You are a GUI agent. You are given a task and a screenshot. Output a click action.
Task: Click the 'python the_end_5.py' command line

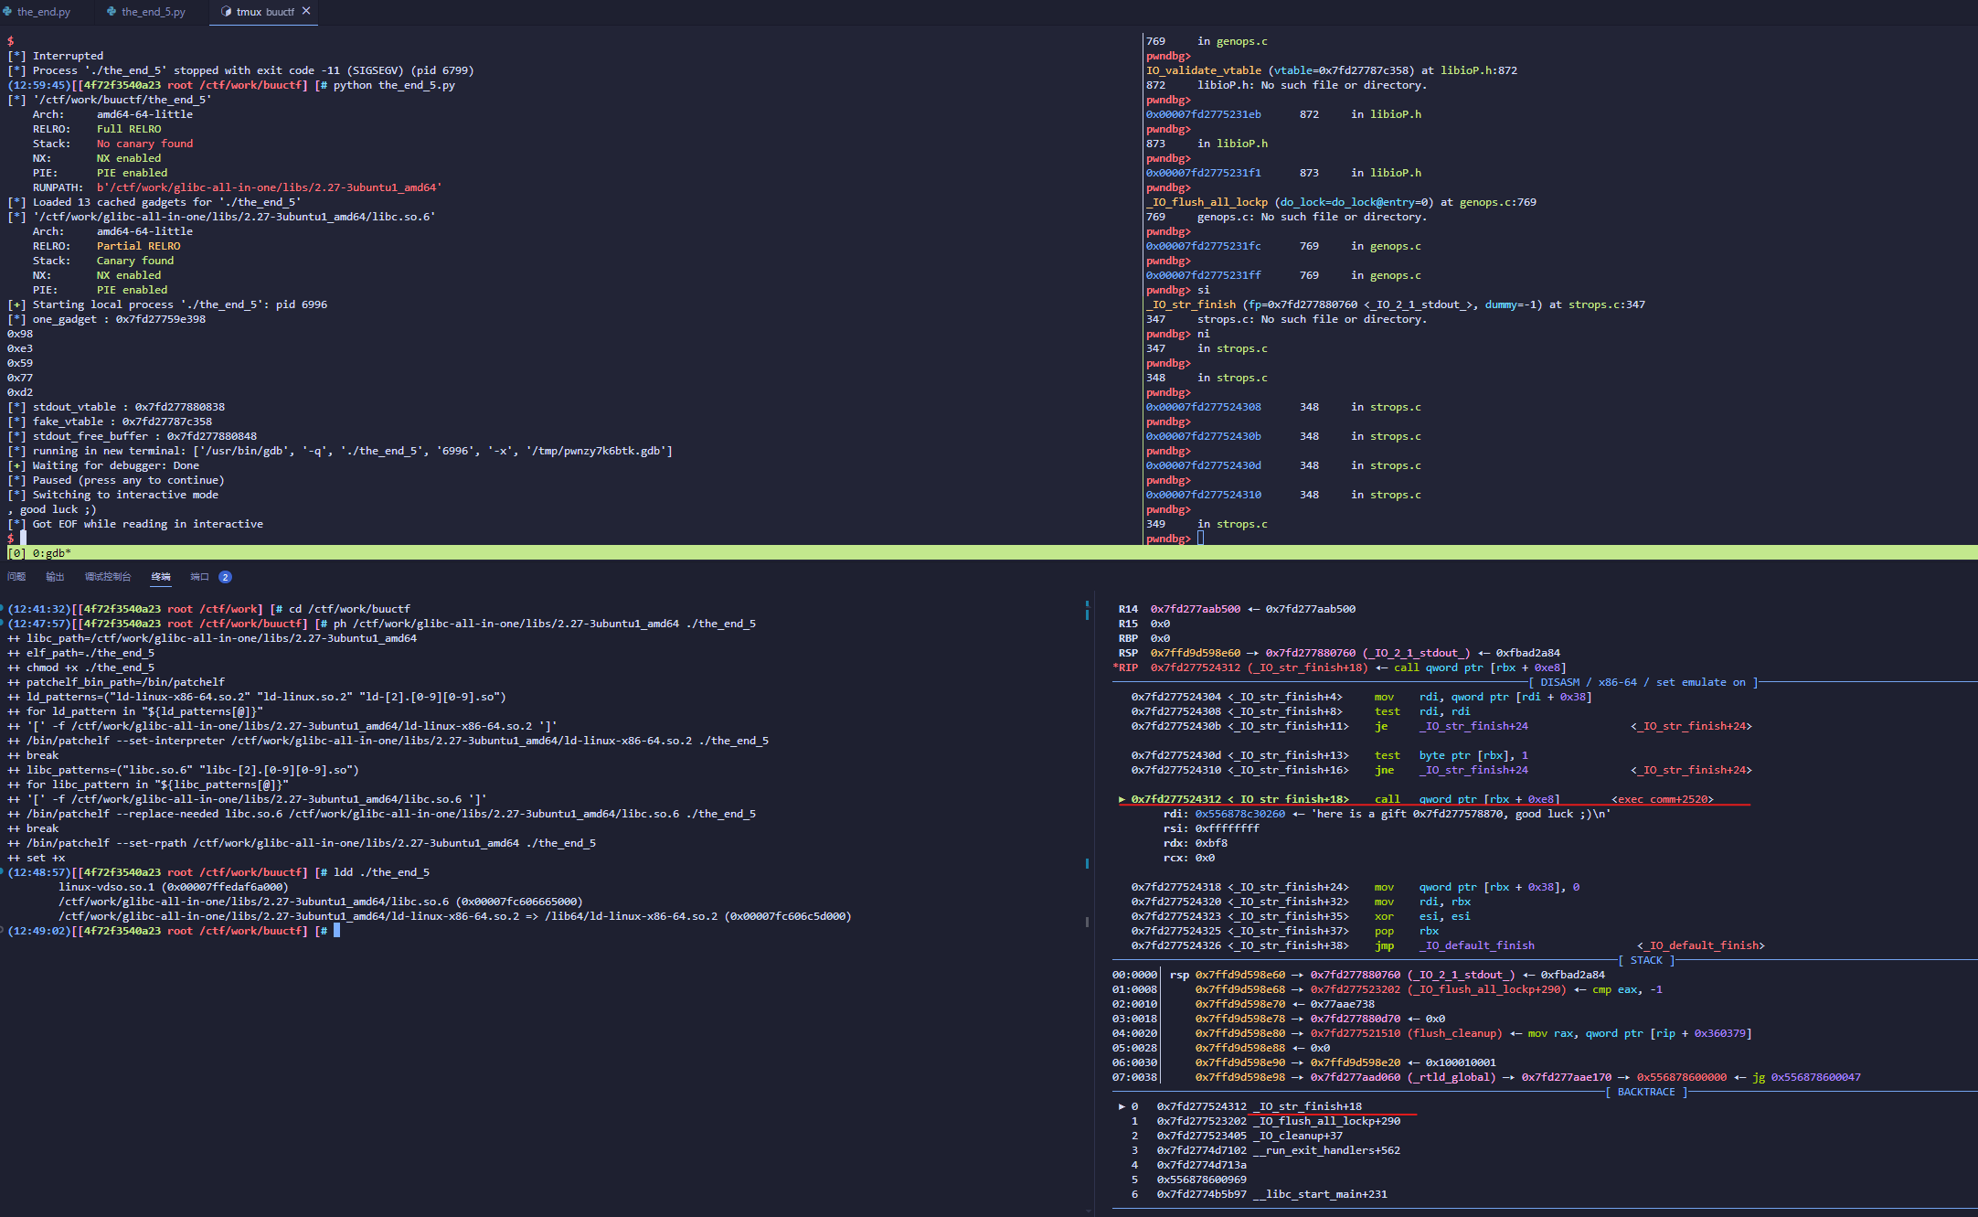click(231, 85)
